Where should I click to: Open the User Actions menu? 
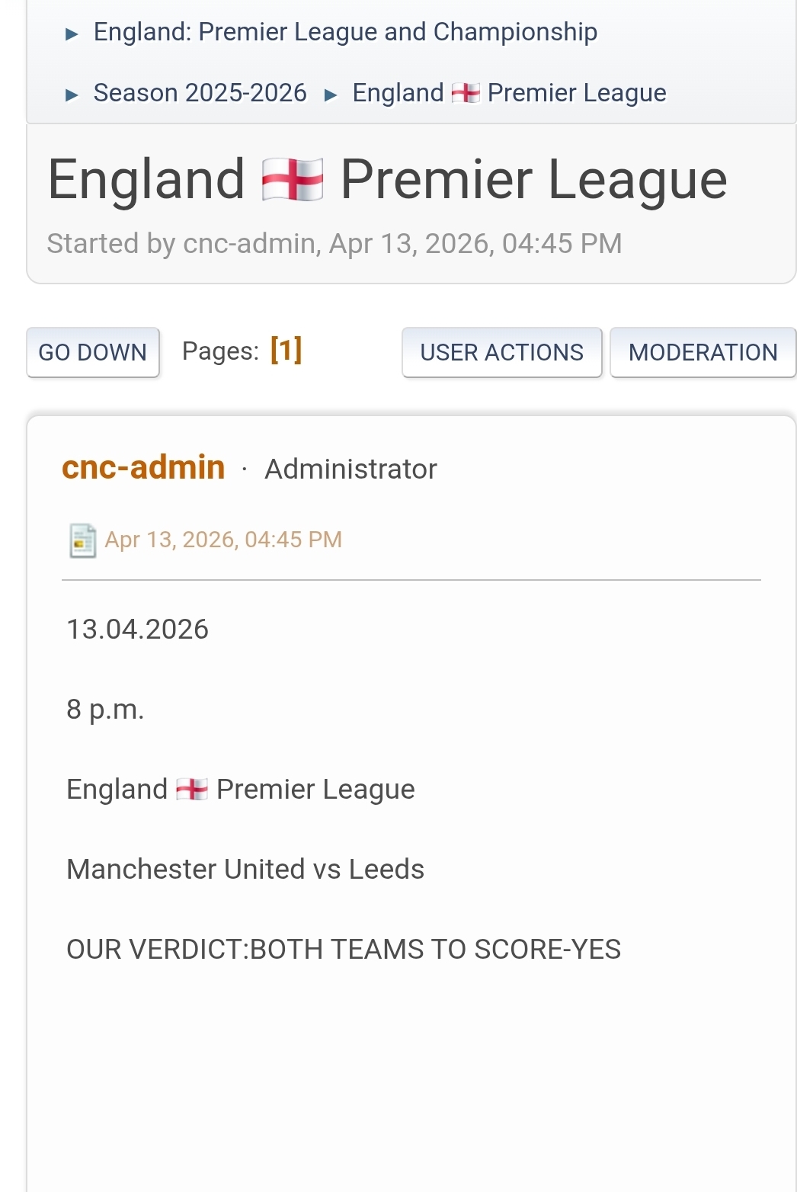tap(501, 352)
